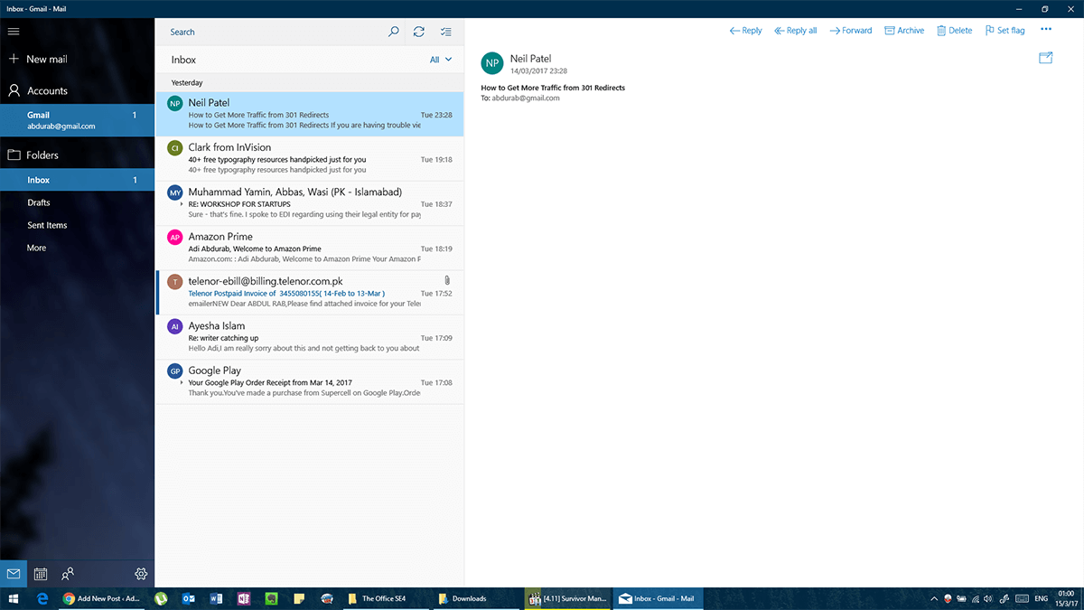1084x610 pixels.
Task: Open Evernote from taskbar
Action: coord(271,598)
